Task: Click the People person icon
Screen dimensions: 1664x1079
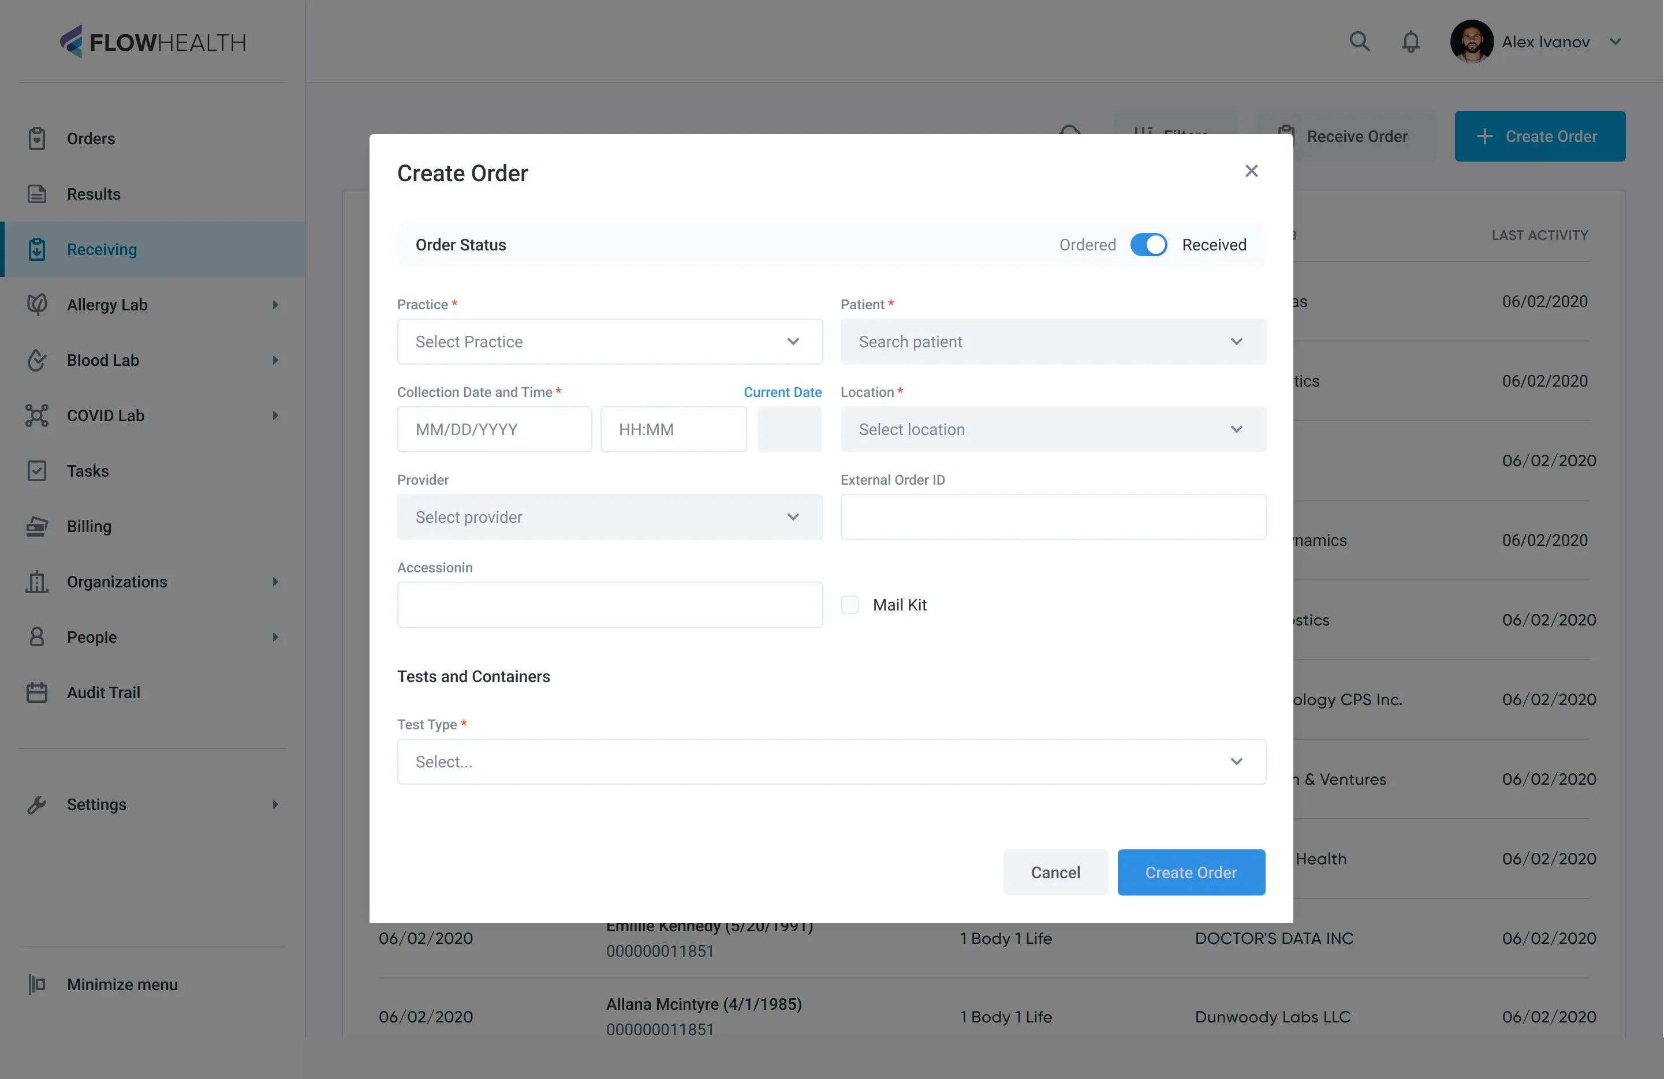Action: 37,636
